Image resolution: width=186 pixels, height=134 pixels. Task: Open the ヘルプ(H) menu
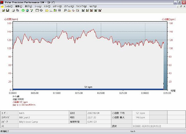tap(93, 6)
